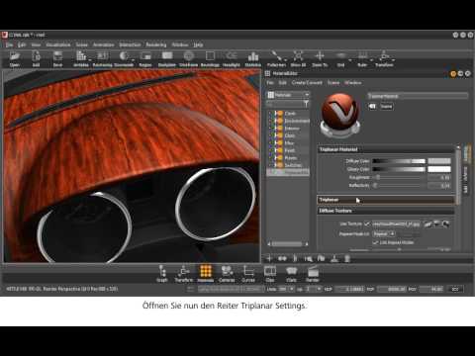Screen dimensions: 475x356
Task: Collapse the Diffuse Texture section
Action: (x=386, y=211)
